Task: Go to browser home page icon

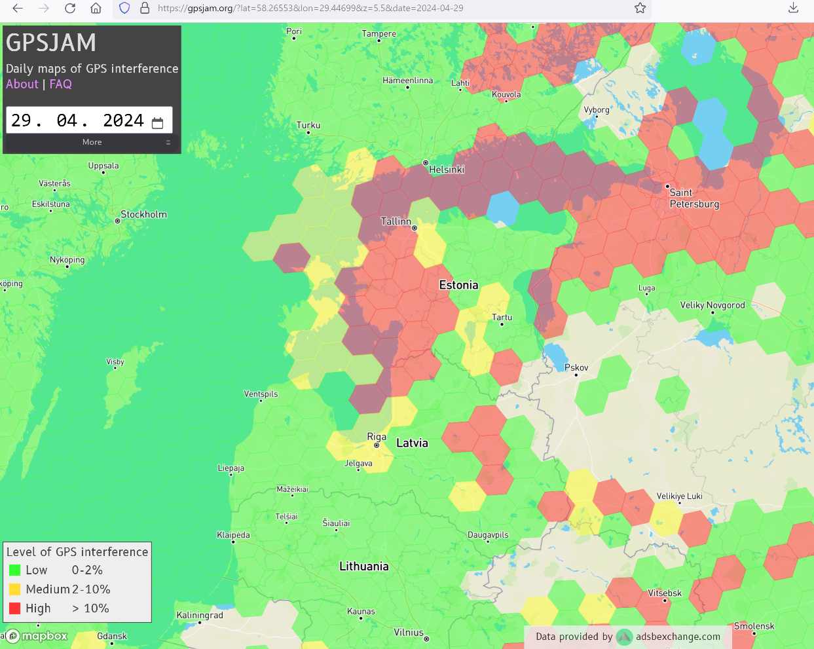Action: tap(96, 8)
